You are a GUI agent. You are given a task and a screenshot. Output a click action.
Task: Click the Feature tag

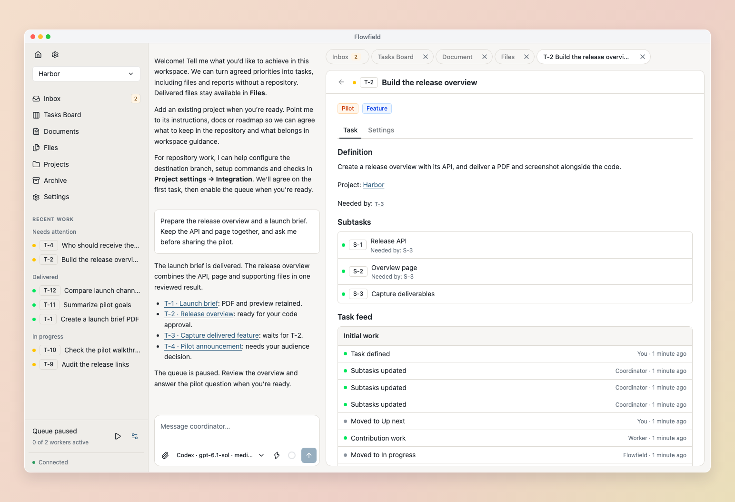(x=377, y=109)
